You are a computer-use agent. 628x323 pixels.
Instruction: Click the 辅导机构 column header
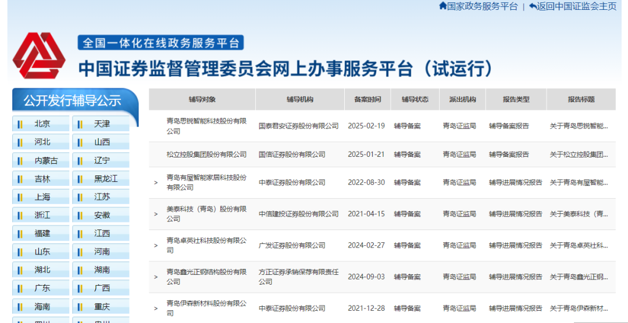[x=300, y=100]
